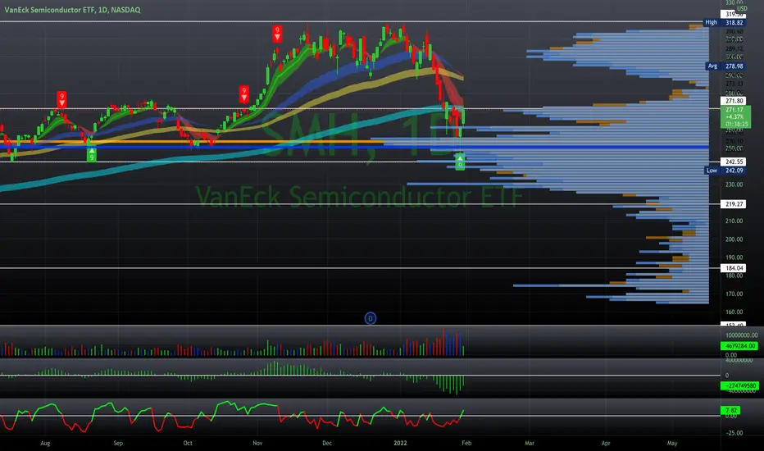
Task: Click the oscillator value 7.82 label
Action: point(731,410)
